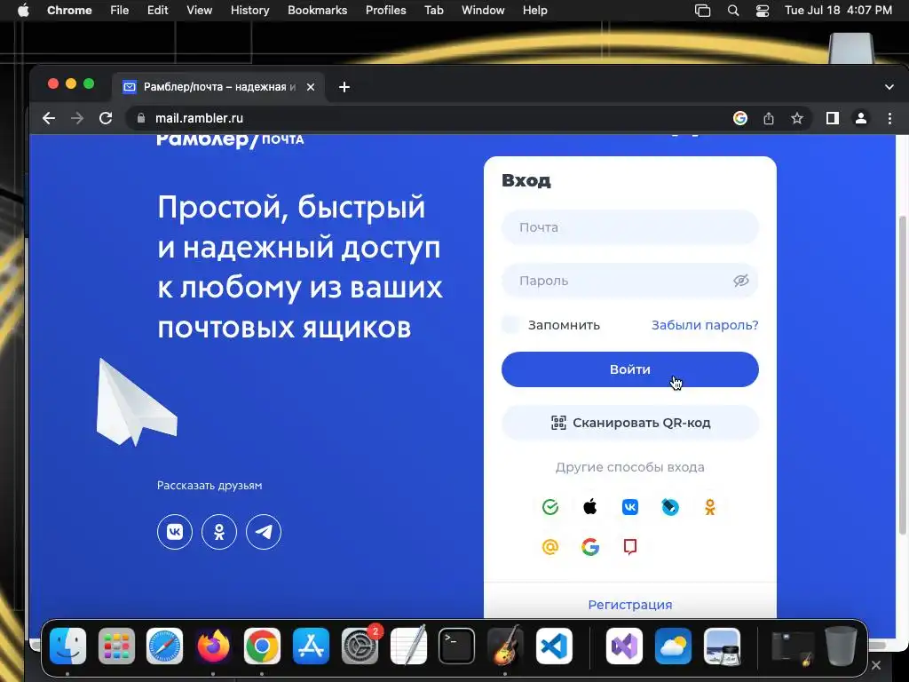Expand the Chrome tab search chevron

889,87
